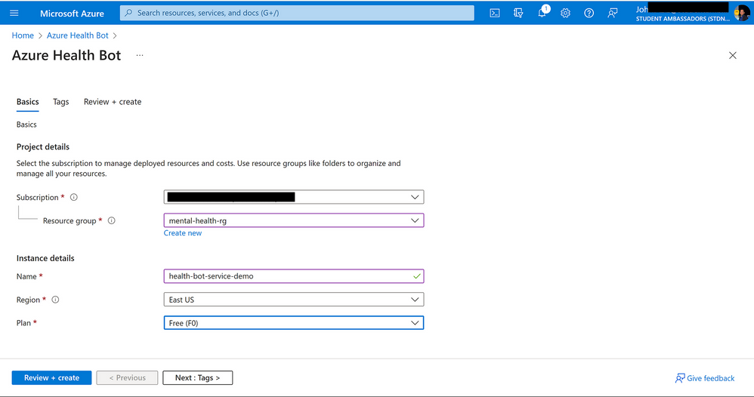Switch to the Basics tab

tap(27, 102)
